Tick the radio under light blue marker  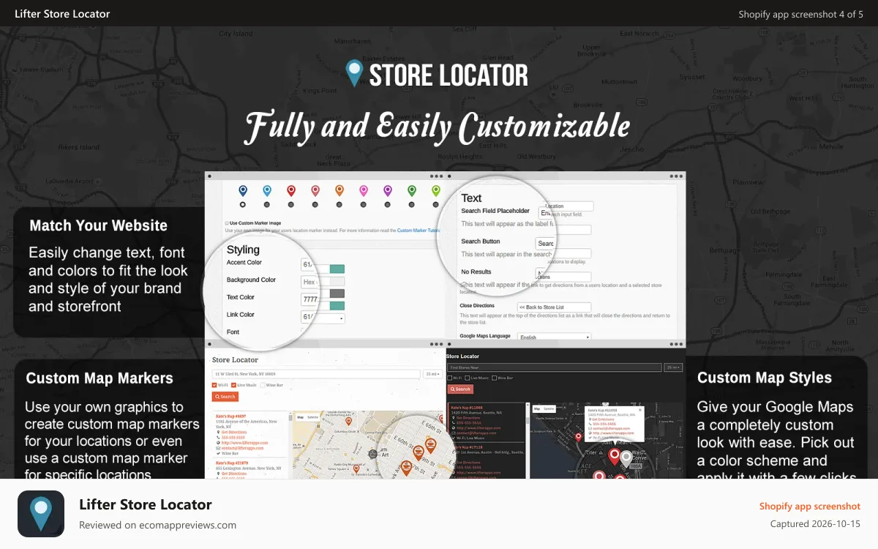[x=267, y=205]
